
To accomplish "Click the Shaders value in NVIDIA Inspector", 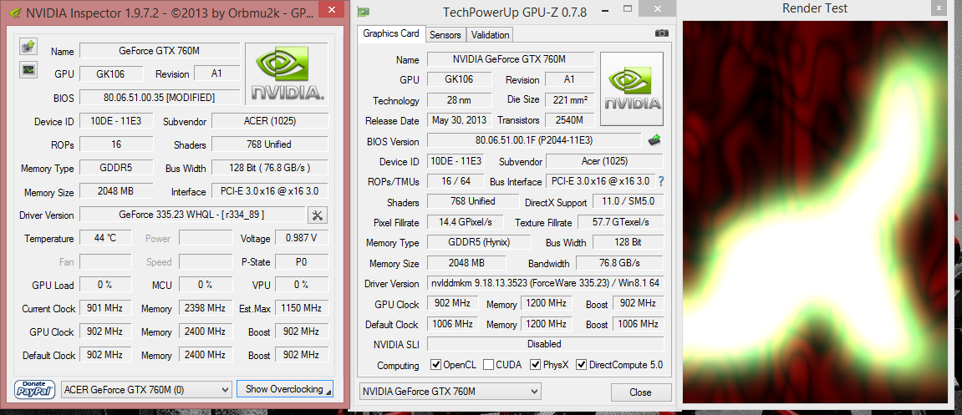I will pos(270,144).
